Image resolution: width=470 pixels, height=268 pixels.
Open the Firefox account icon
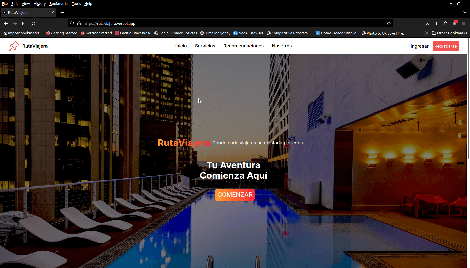436,23
